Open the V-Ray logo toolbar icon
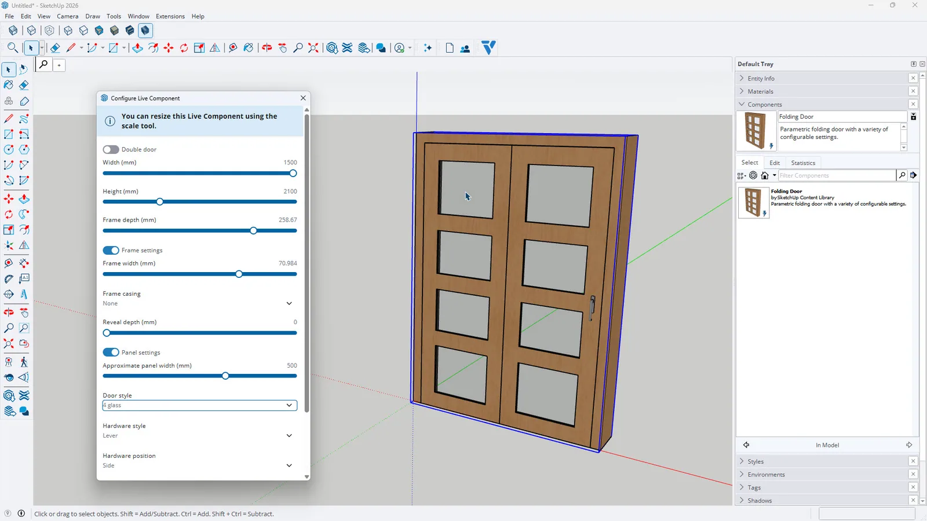The height and width of the screenshot is (521, 927). (x=489, y=47)
